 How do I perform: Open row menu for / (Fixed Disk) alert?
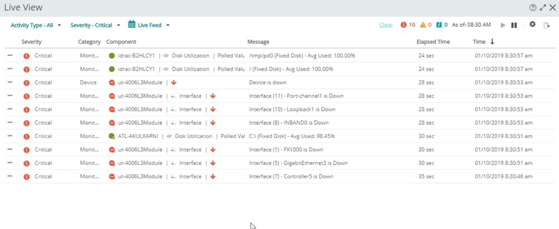[x=10, y=69]
